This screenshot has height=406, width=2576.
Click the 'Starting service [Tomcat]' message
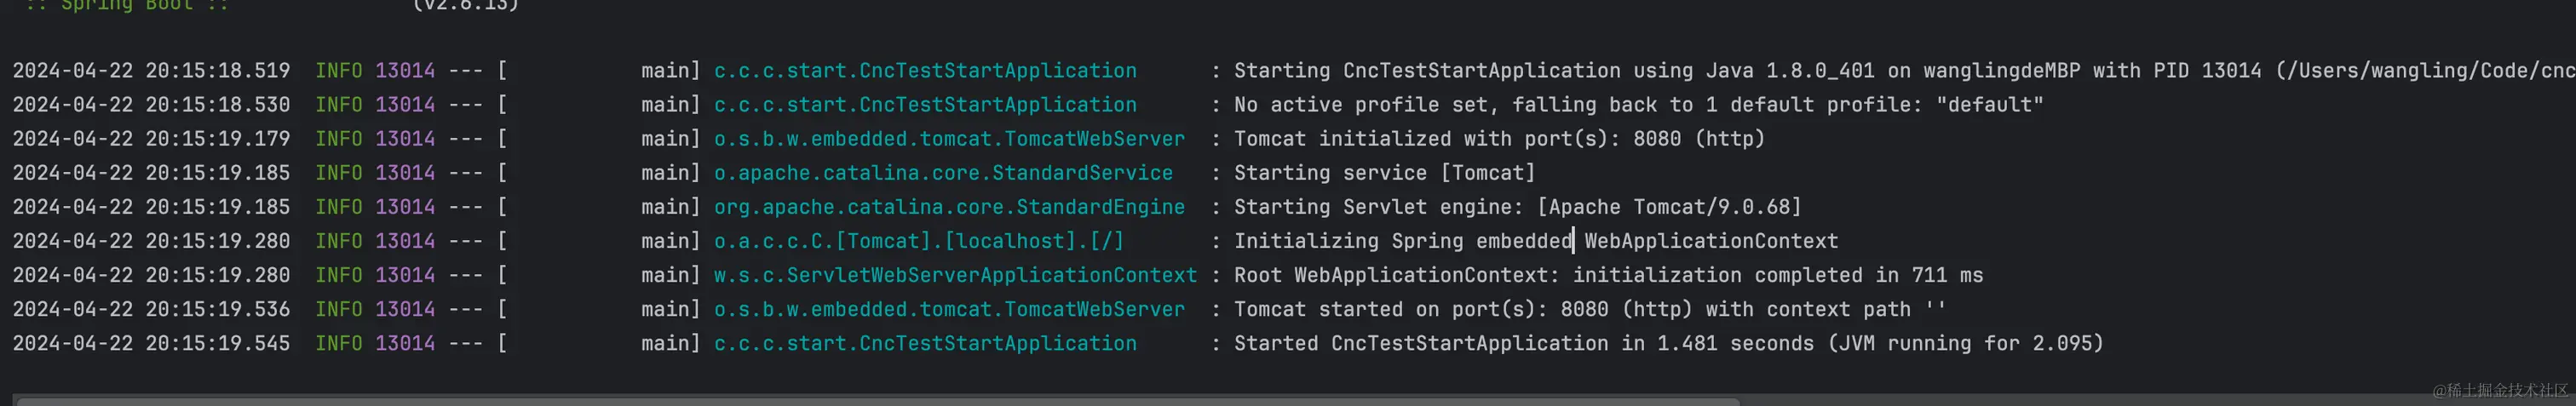1383,173
